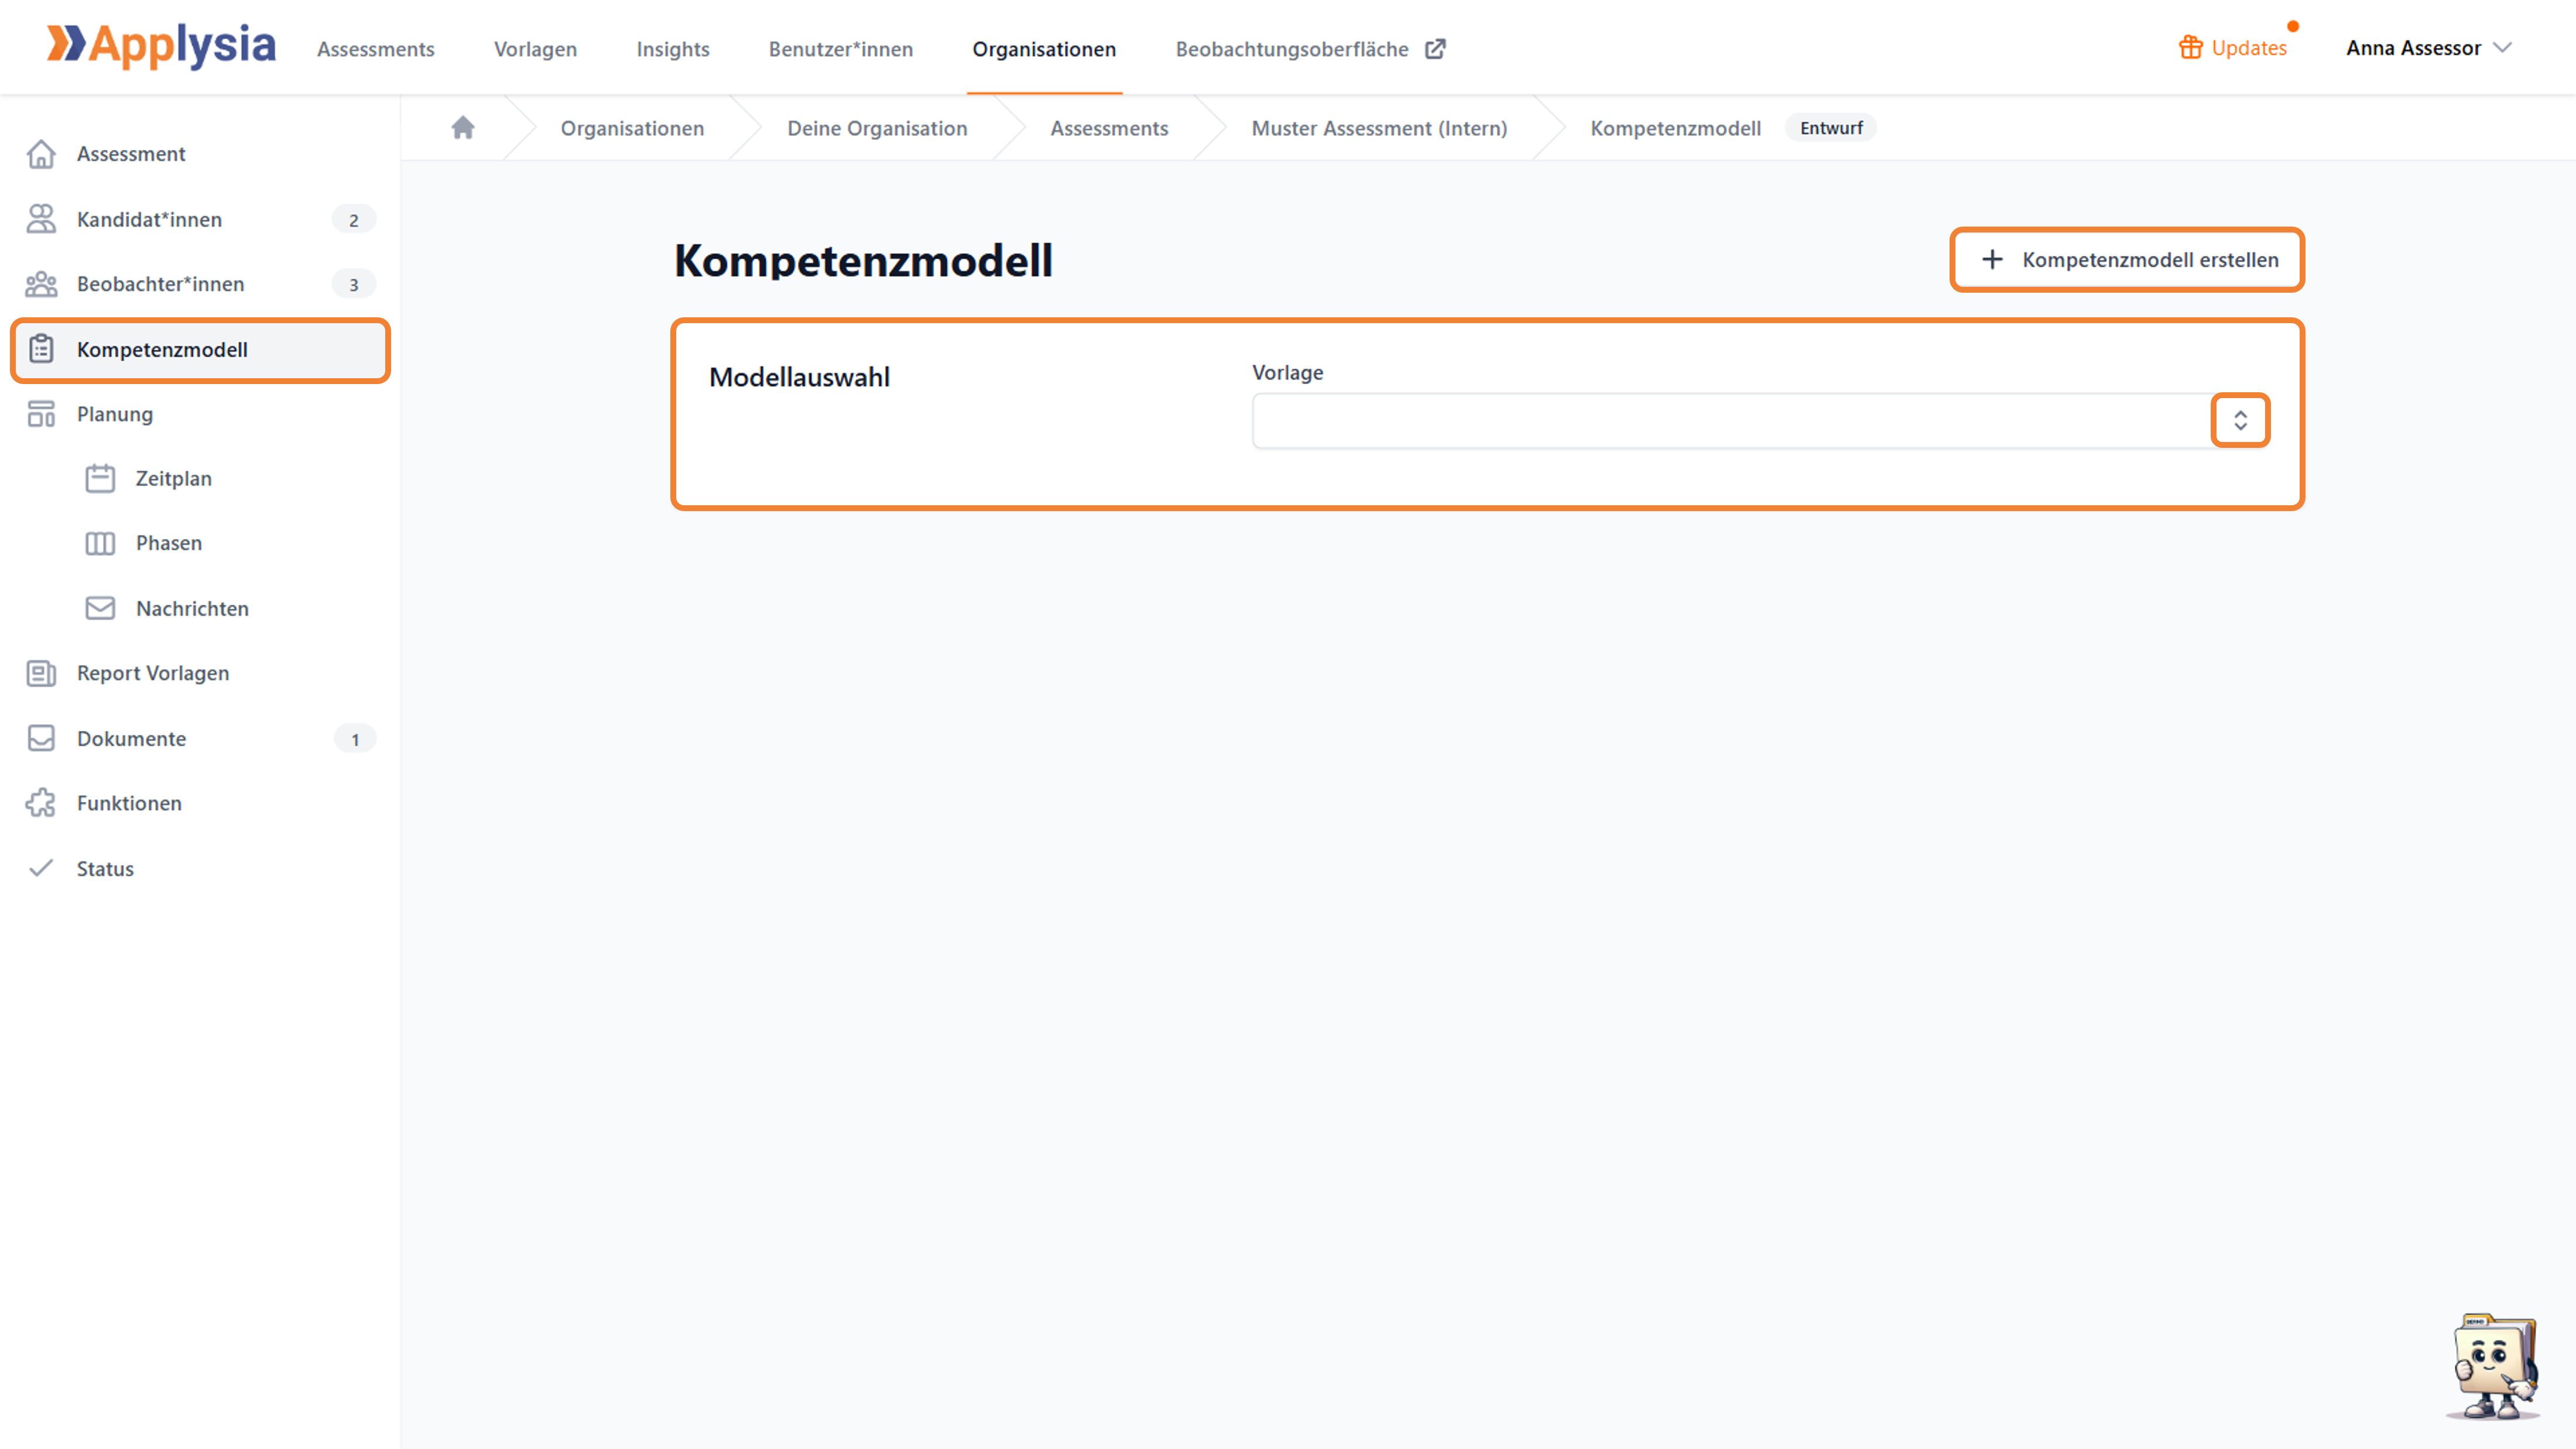Click the Kompetenzmodell breadcrumb
The height and width of the screenshot is (1449, 2576).
[1675, 128]
